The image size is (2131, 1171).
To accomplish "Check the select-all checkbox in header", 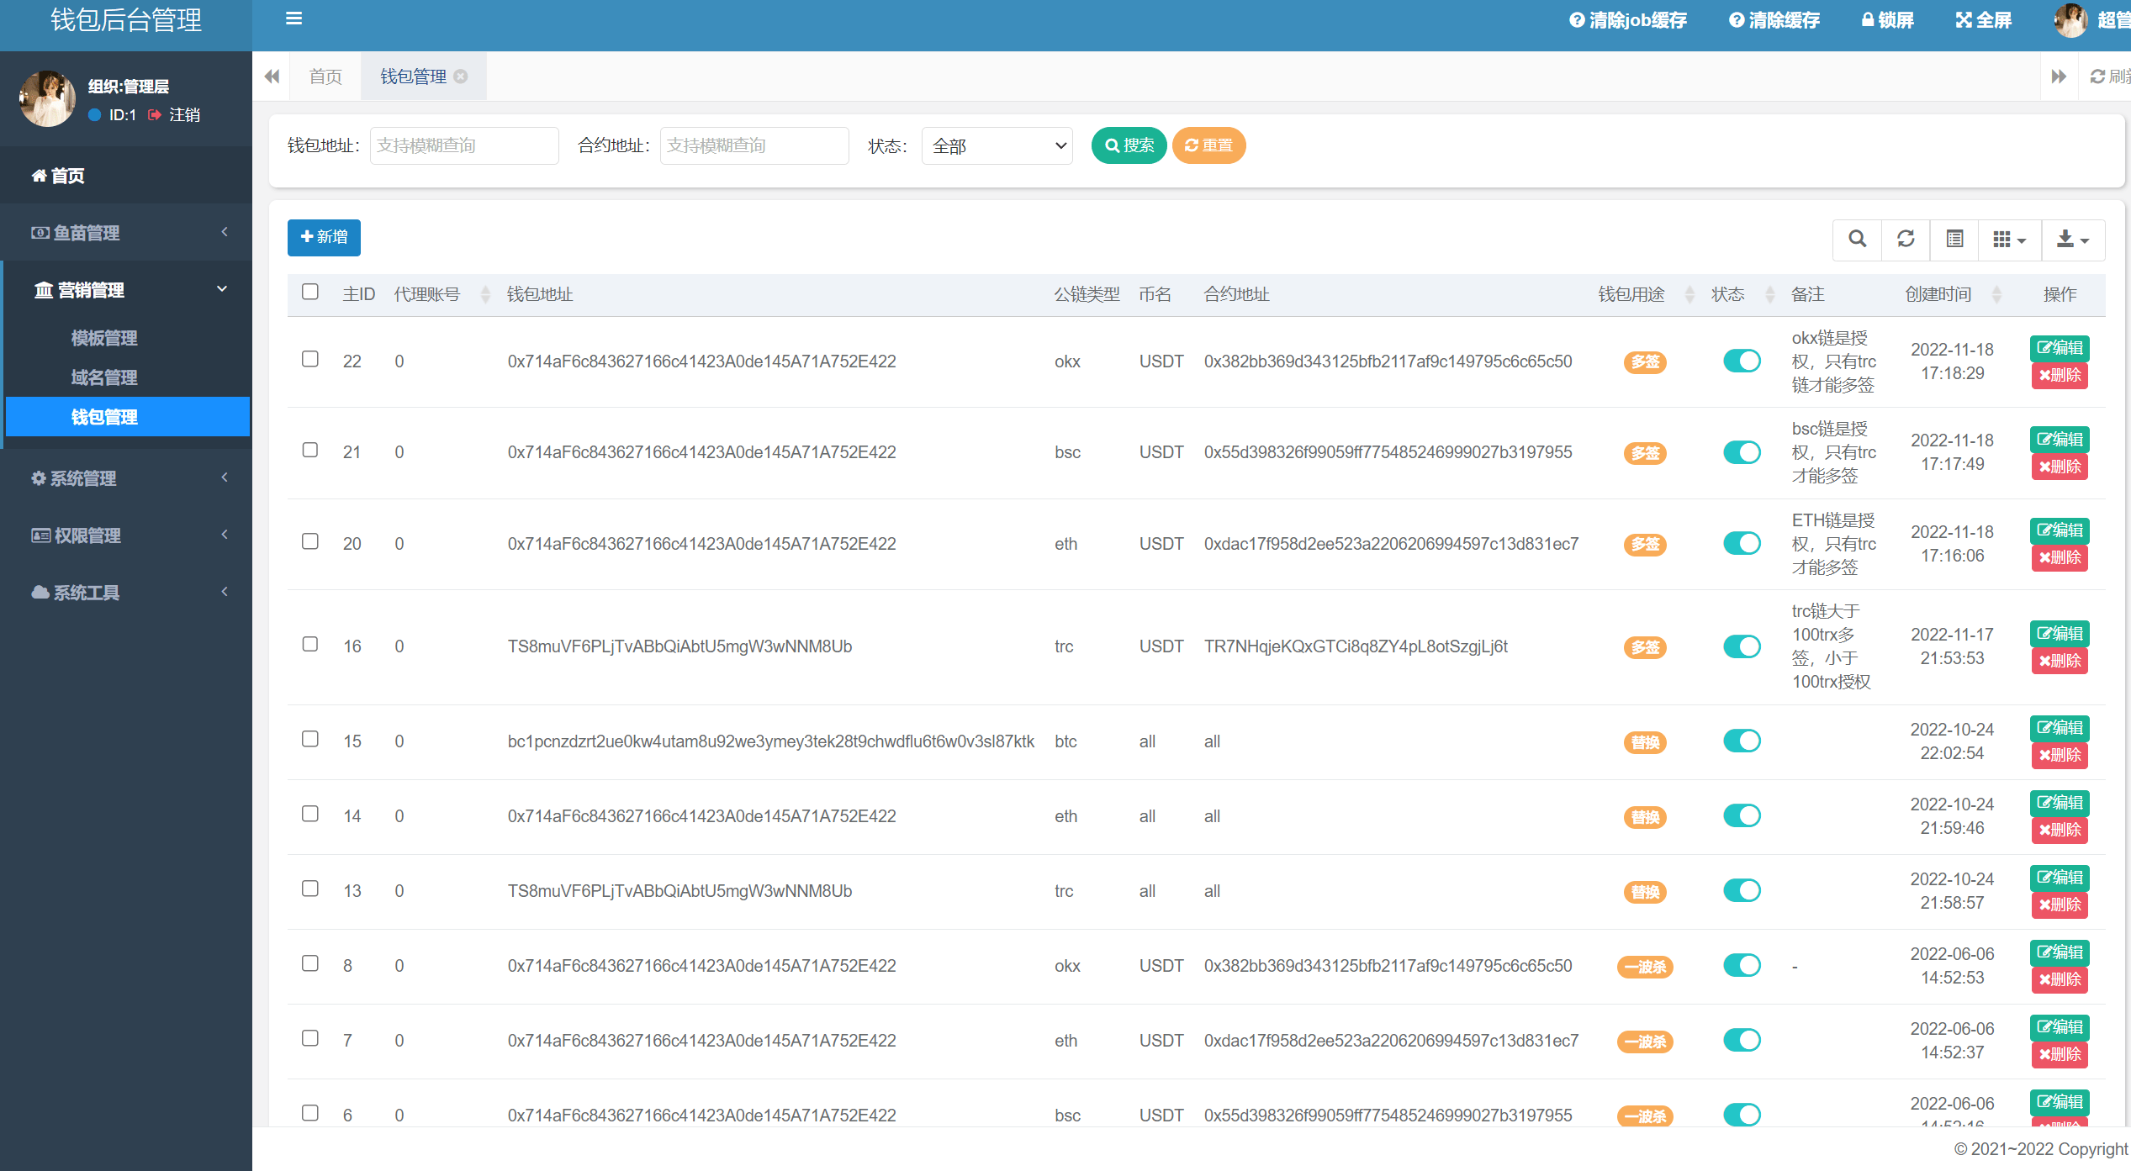I will pyautogui.click(x=310, y=292).
